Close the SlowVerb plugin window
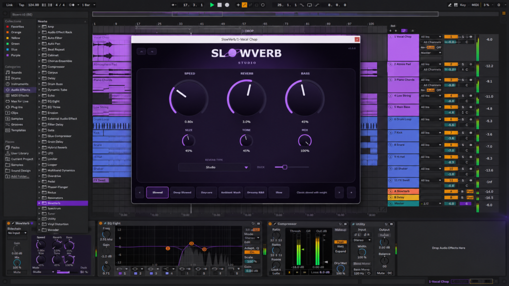509x286 pixels. click(x=357, y=39)
